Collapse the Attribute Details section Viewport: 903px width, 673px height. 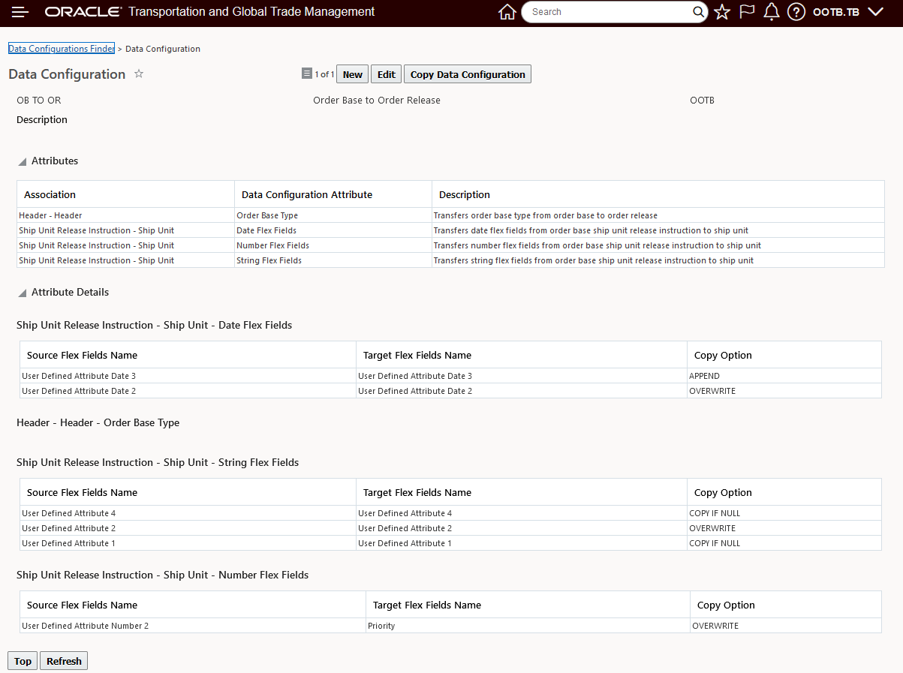click(x=23, y=293)
